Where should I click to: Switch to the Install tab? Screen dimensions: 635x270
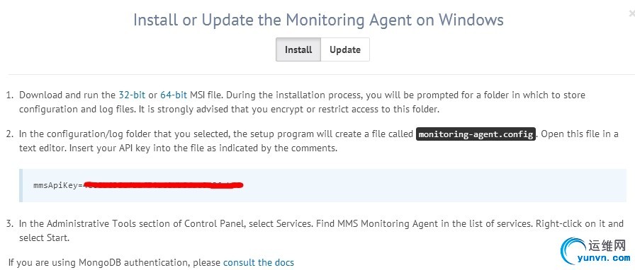point(298,49)
